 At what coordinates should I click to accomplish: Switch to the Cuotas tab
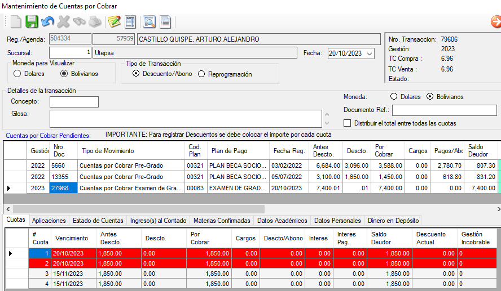coord(16,220)
